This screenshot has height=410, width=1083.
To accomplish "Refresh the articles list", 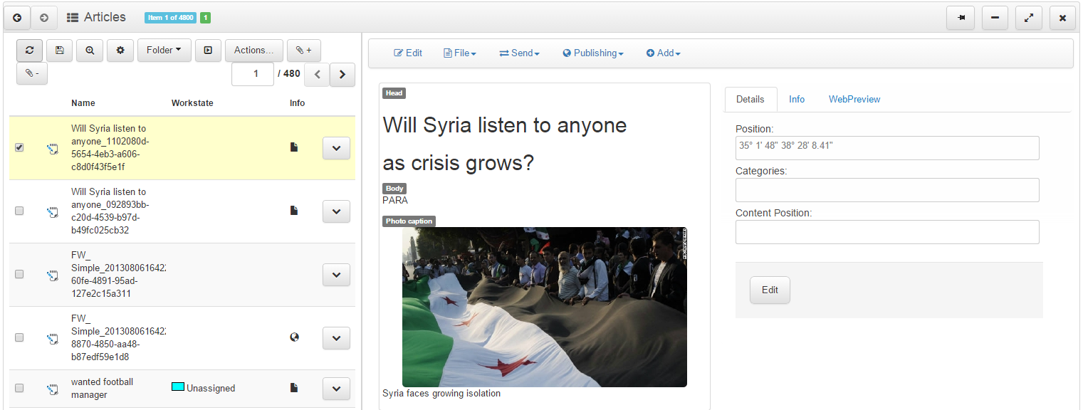I will (29, 51).
